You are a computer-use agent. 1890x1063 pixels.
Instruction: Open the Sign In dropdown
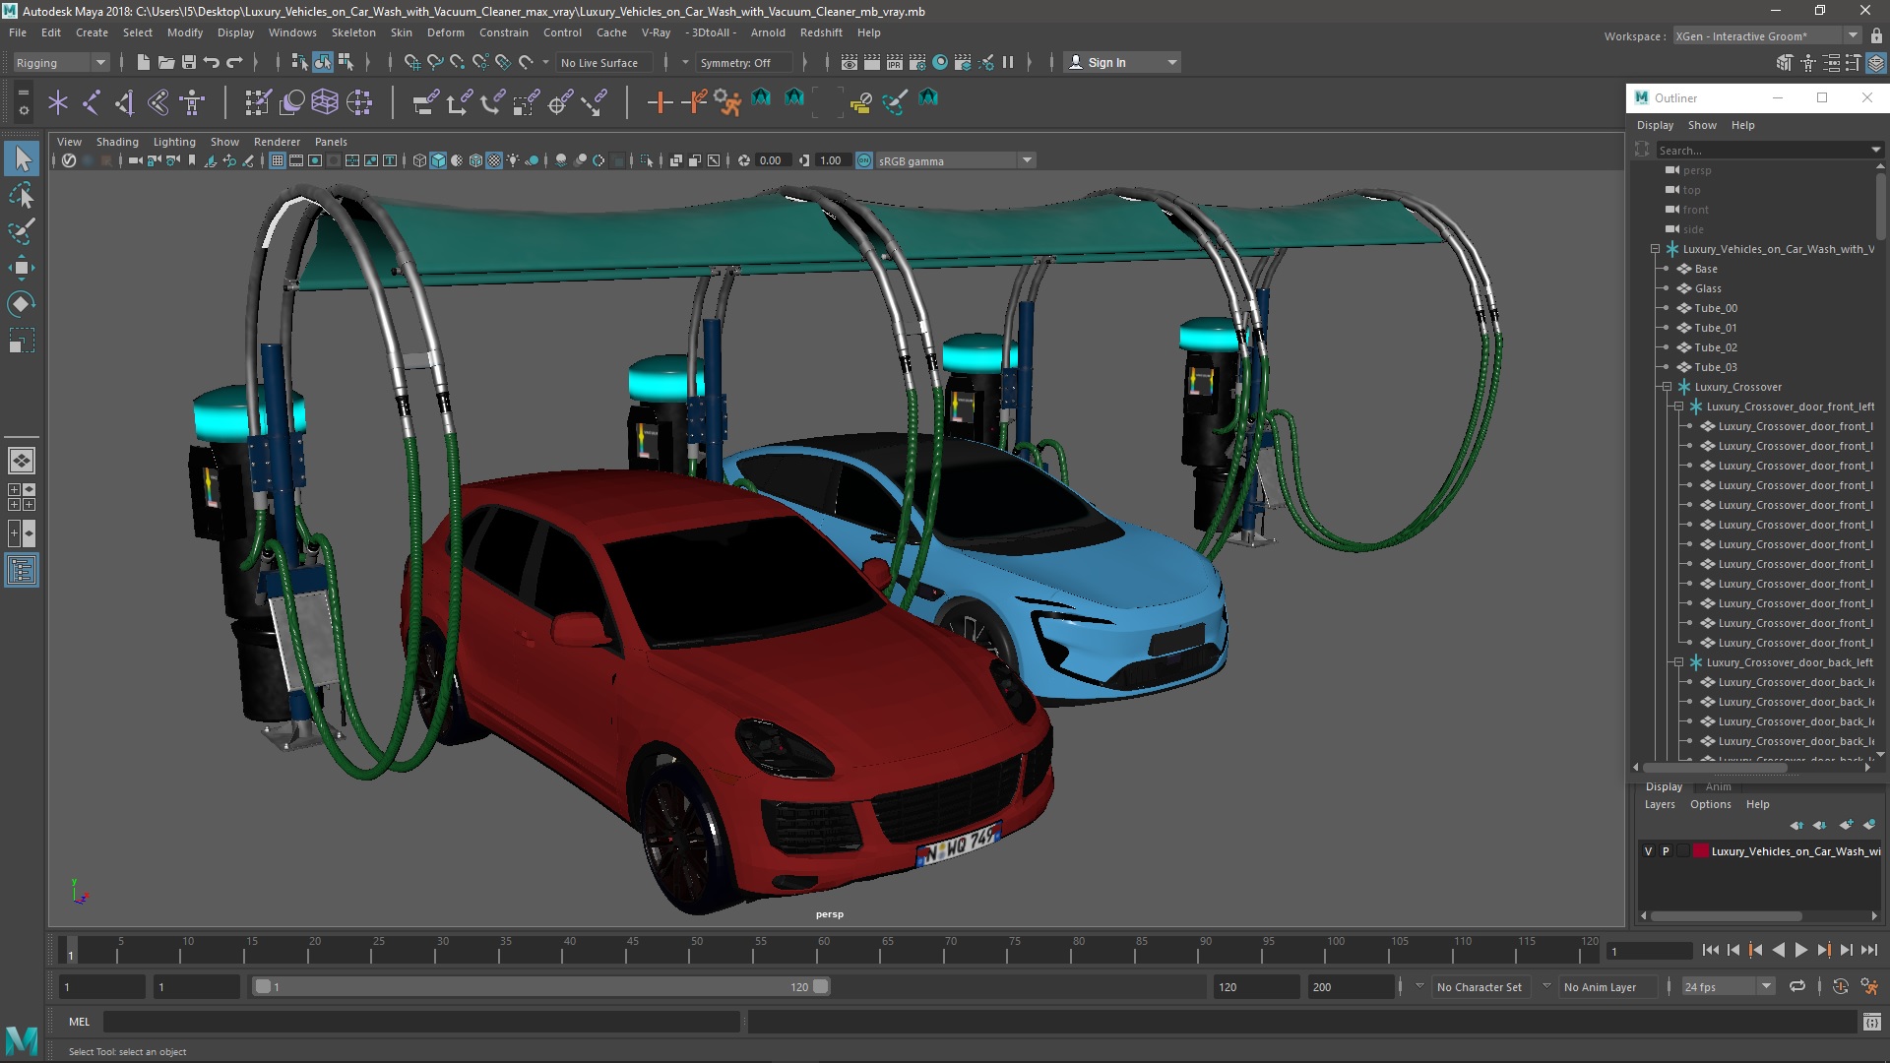[x=1122, y=62]
